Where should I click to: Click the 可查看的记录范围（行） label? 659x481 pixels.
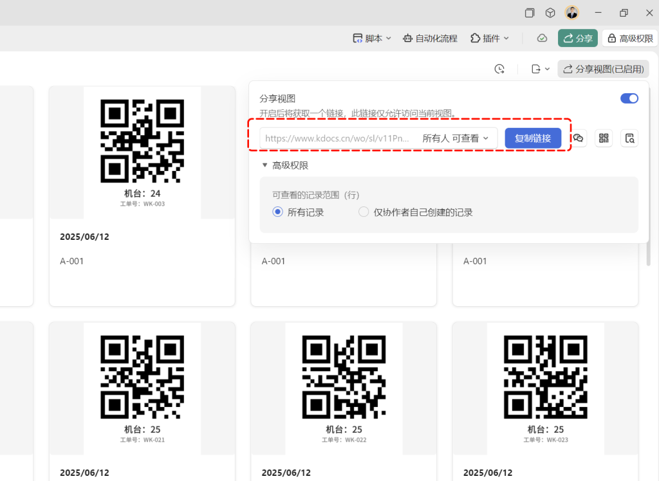point(315,195)
